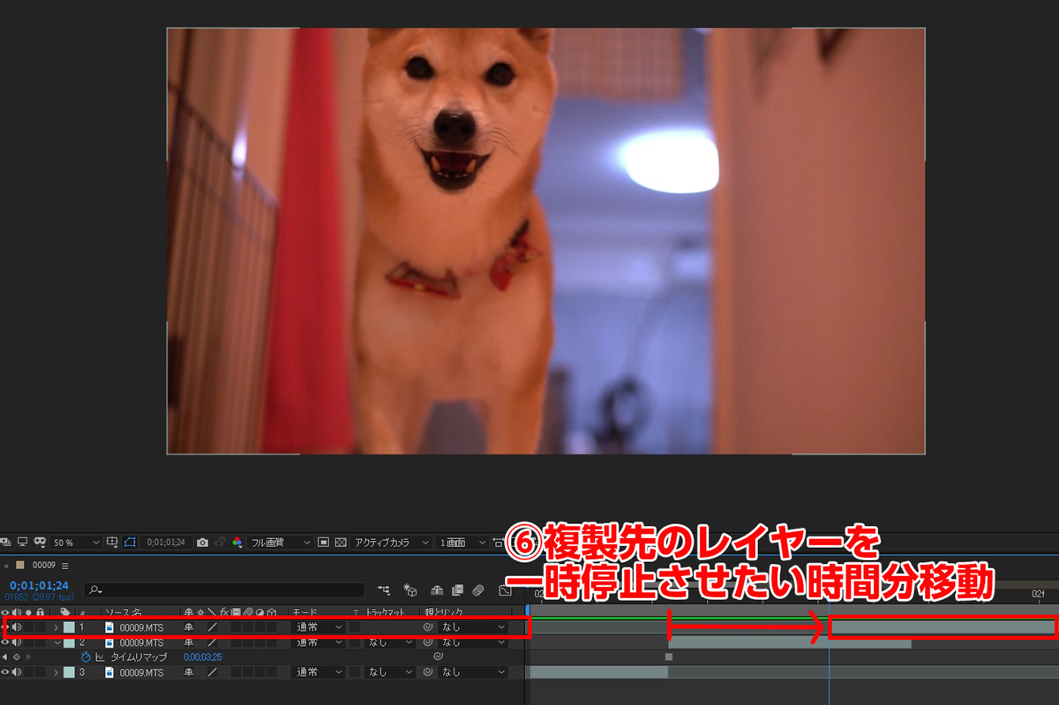Open the Graph Editor
Screen dimensions: 1059x705
click(x=506, y=591)
